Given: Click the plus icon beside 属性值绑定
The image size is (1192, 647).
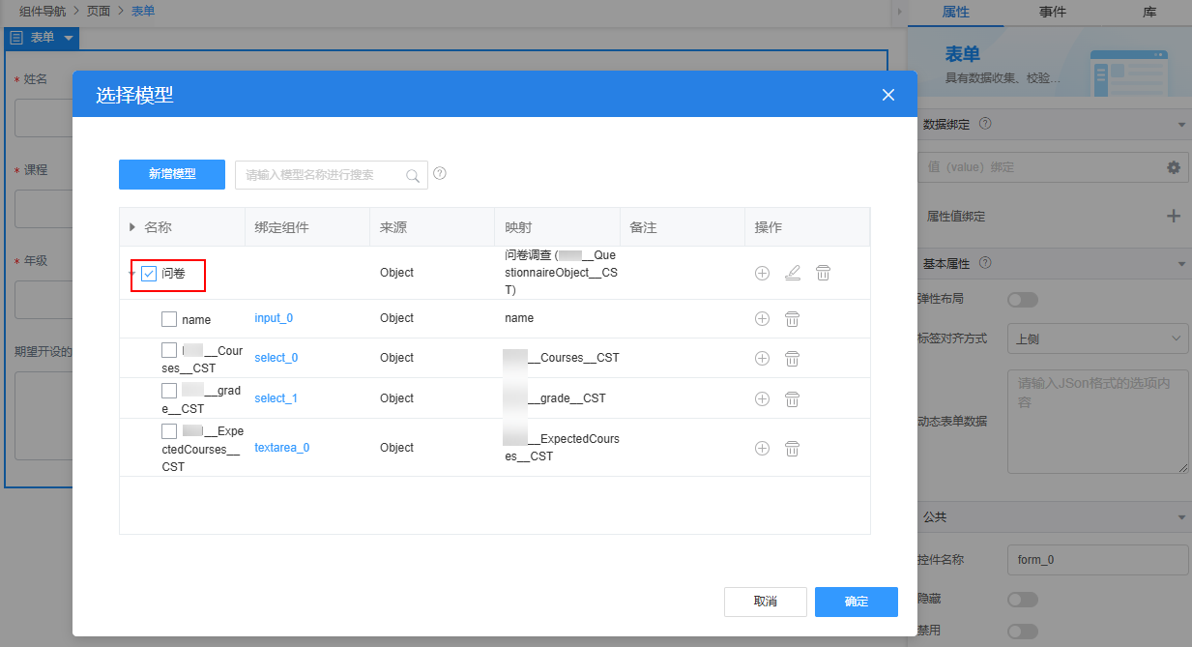Looking at the screenshot, I should [x=1174, y=216].
